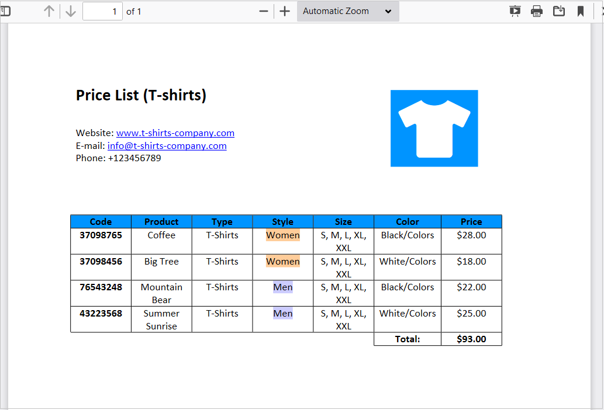Click the page number input field
The image size is (604, 410).
coord(102,11)
